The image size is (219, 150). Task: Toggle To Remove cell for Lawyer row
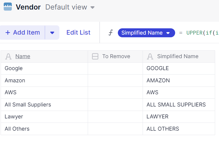coord(115,117)
